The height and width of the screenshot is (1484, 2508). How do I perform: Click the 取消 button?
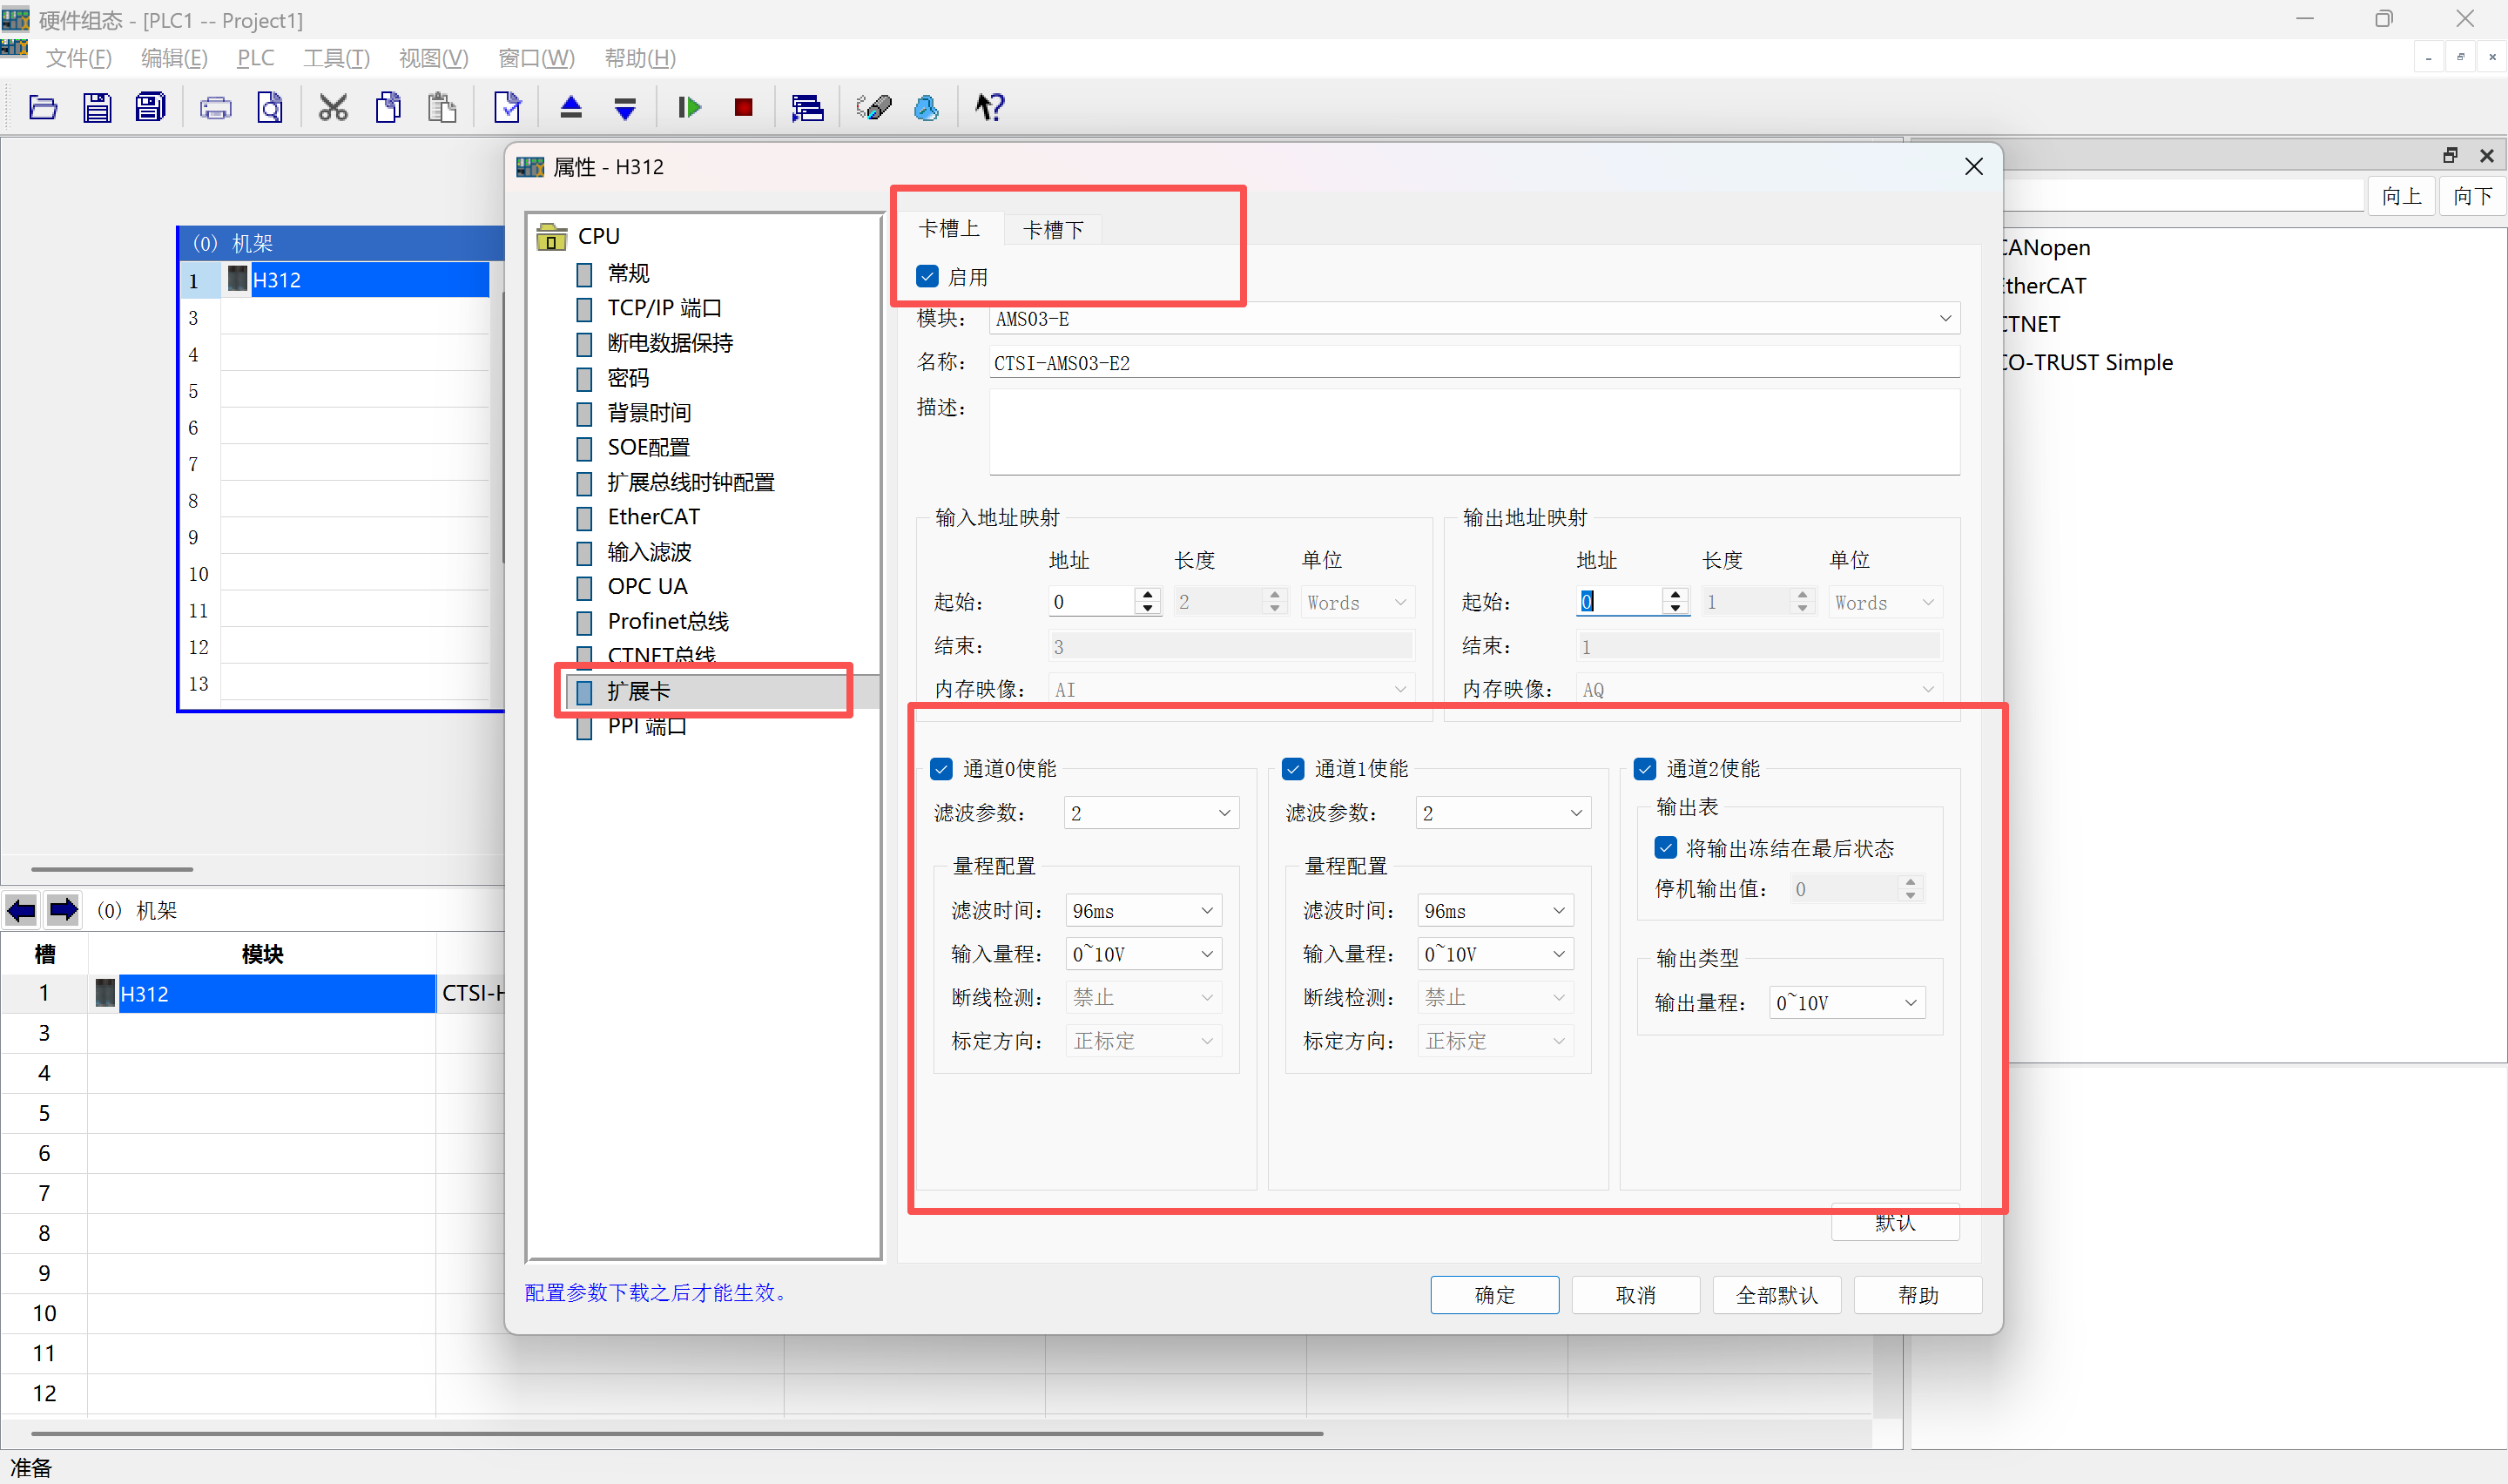point(1635,1295)
